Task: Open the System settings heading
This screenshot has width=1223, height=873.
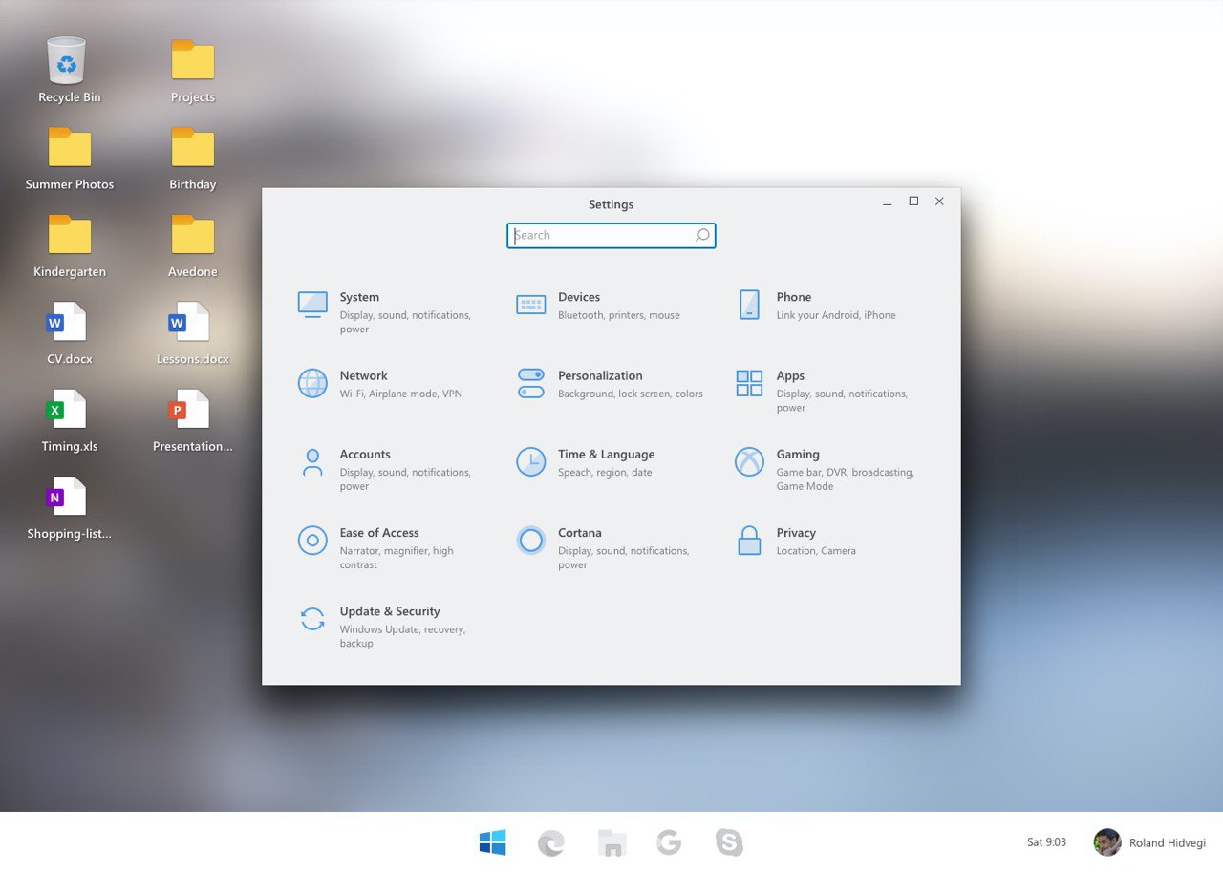Action: point(359,297)
